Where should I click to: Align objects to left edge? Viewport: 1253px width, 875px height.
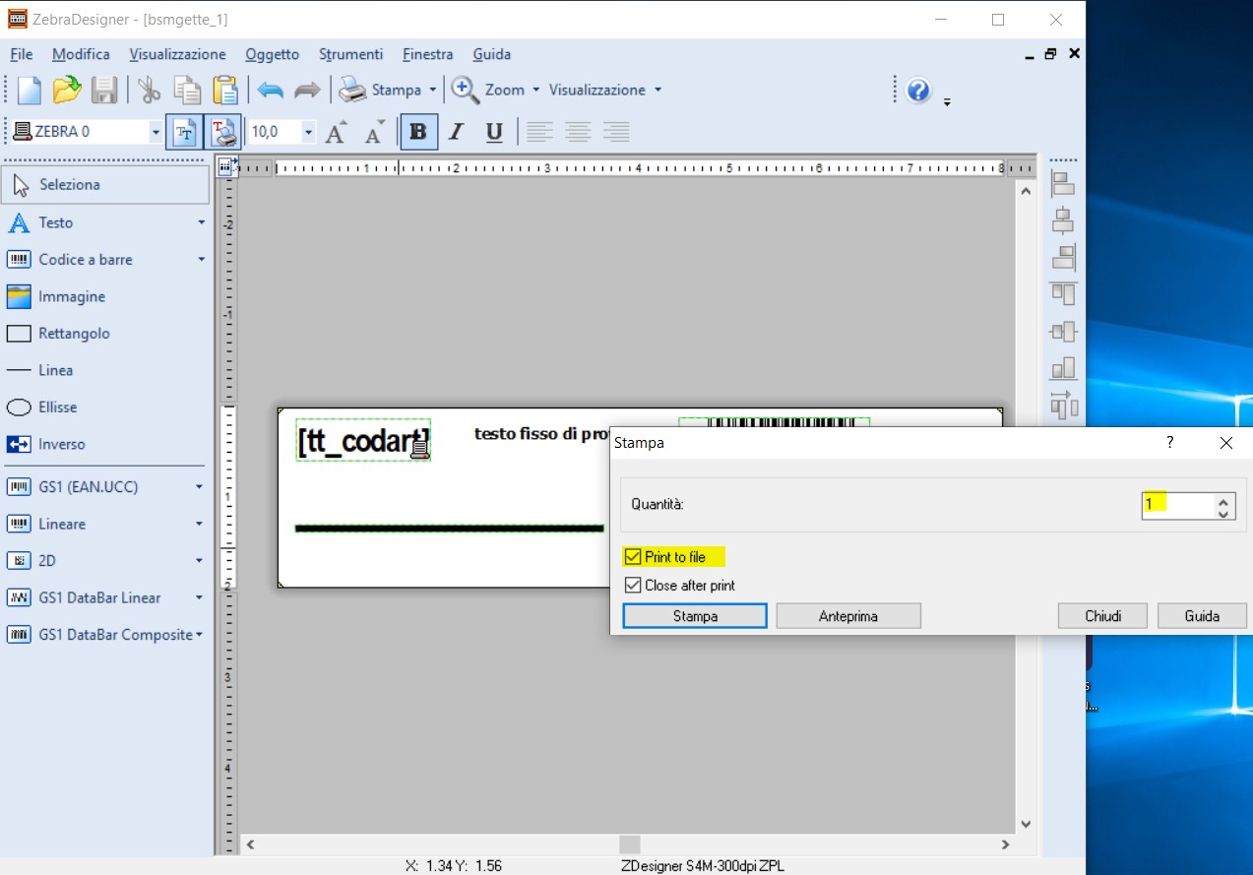(x=1063, y=183)
